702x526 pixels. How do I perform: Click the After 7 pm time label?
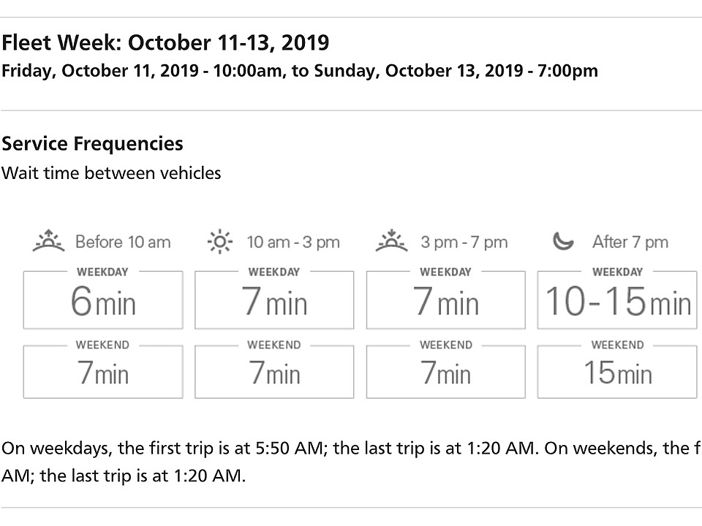tap(630, 242)
